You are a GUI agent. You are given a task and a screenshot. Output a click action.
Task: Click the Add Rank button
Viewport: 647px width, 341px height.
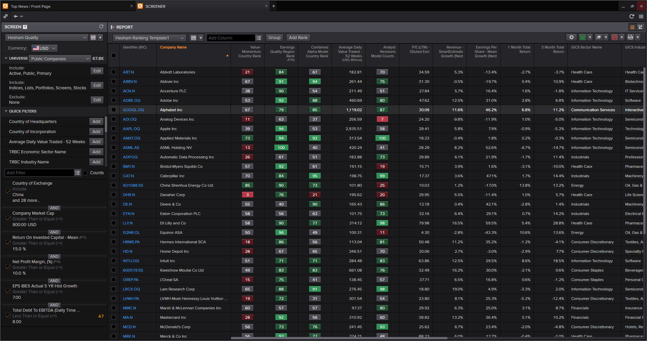298,38
